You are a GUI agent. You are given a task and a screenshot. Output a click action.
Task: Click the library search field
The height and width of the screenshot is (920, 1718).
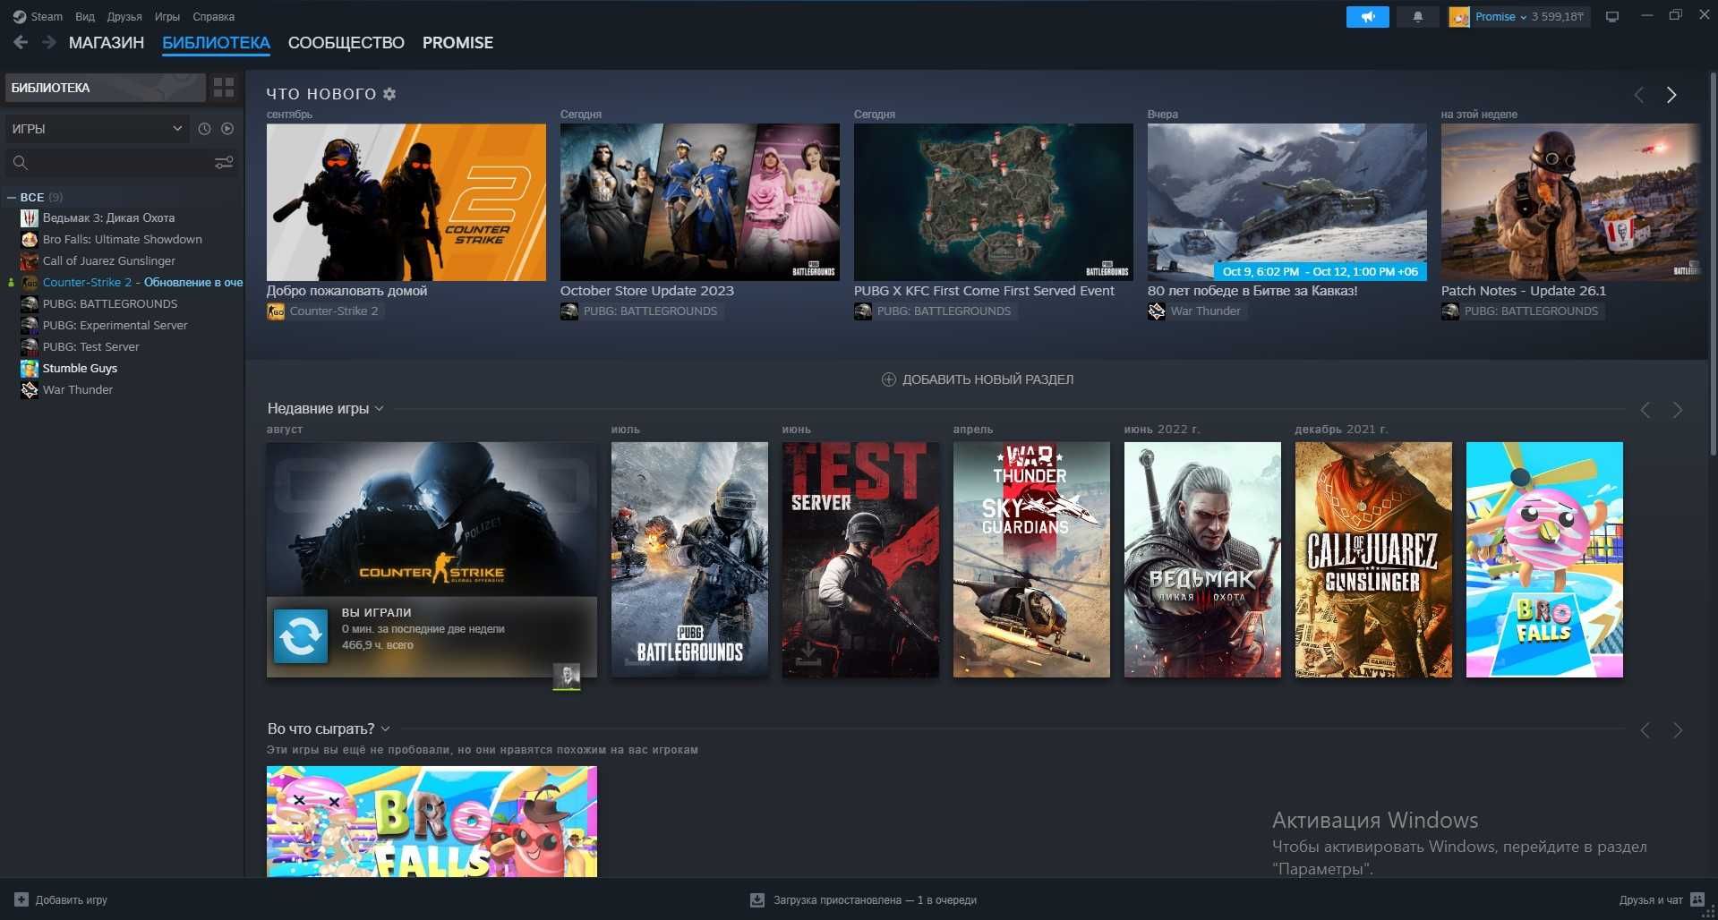[121, 162]
